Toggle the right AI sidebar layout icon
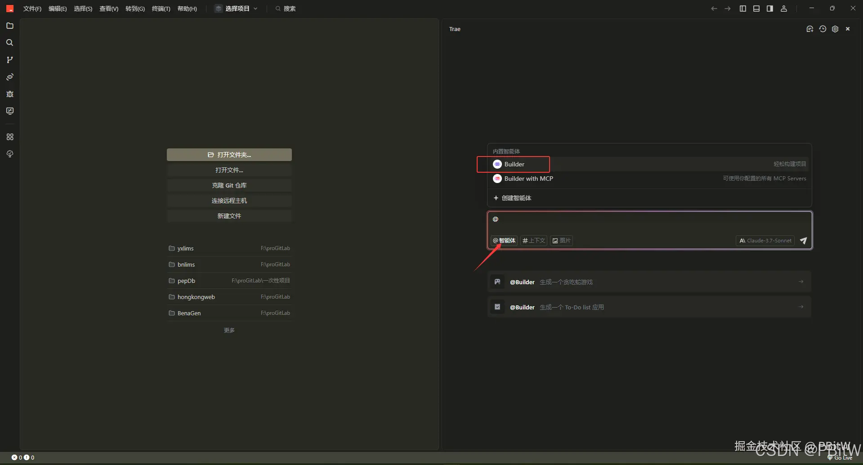Screen dimensions: 863x465 769,9
